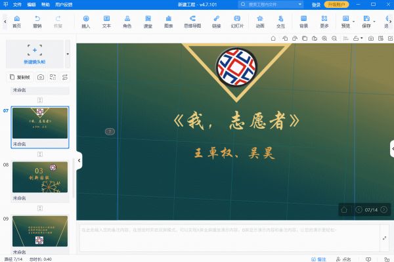Open the align objects tool
Screen dimensions: 394x262
pyautogui.click(x=346, y=39)
